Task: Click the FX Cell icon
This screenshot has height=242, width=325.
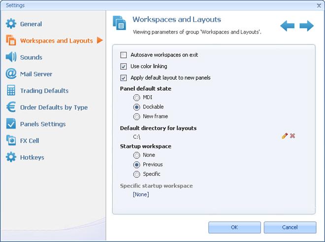Action: tap(11, 141)
